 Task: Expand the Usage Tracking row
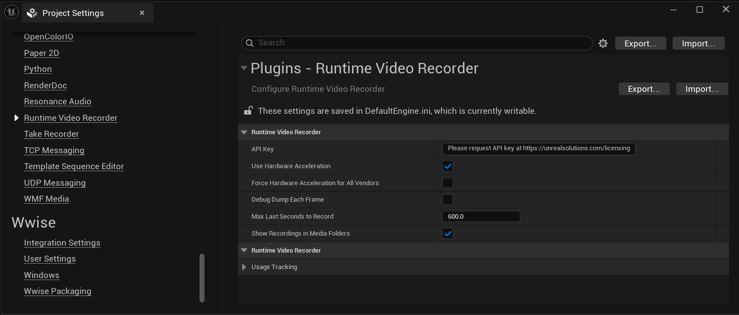tap(244, 267)
